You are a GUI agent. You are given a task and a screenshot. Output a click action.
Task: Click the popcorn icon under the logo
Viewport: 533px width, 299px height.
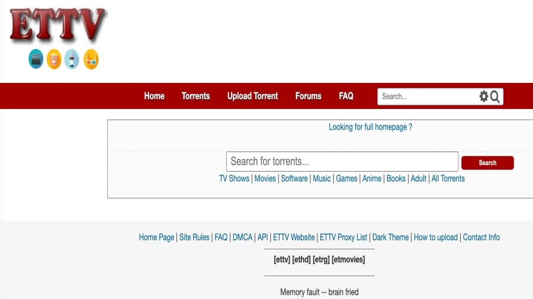(x=54, y=59)
